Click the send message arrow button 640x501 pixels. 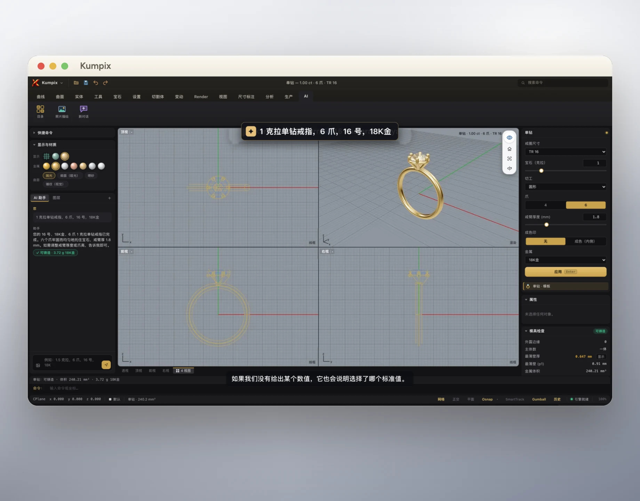106,365
